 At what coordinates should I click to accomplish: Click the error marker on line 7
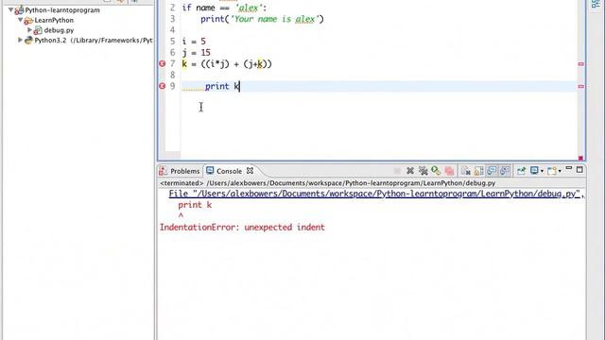pyautogui.click(x=162, y=63)
